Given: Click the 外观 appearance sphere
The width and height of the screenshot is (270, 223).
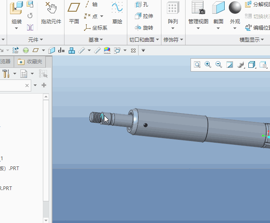Looking at the screenshot, I should [235, 7].
